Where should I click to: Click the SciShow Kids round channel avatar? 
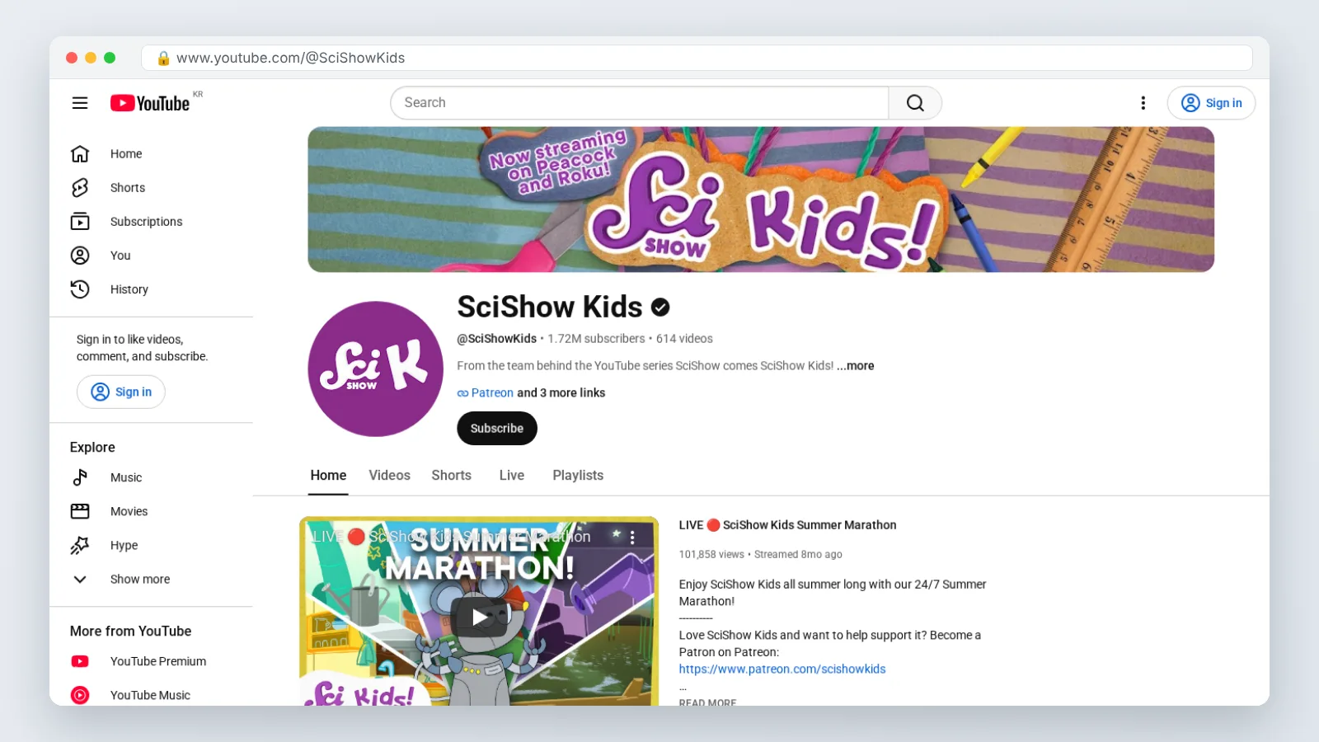375,369
